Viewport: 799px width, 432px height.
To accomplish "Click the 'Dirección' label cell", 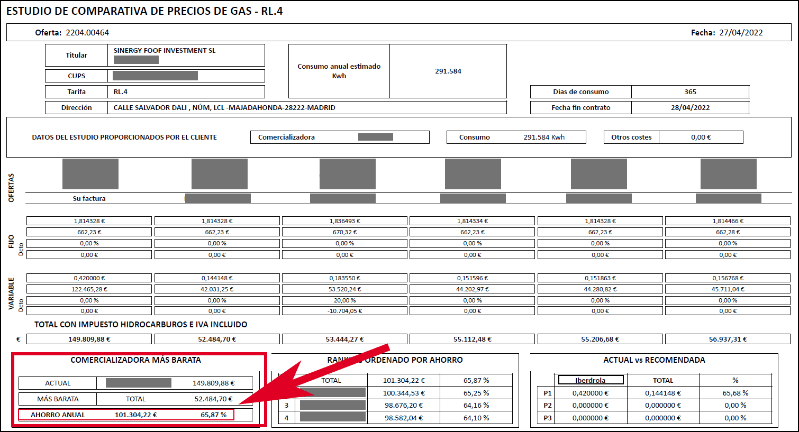I will (x=76, y=107).
